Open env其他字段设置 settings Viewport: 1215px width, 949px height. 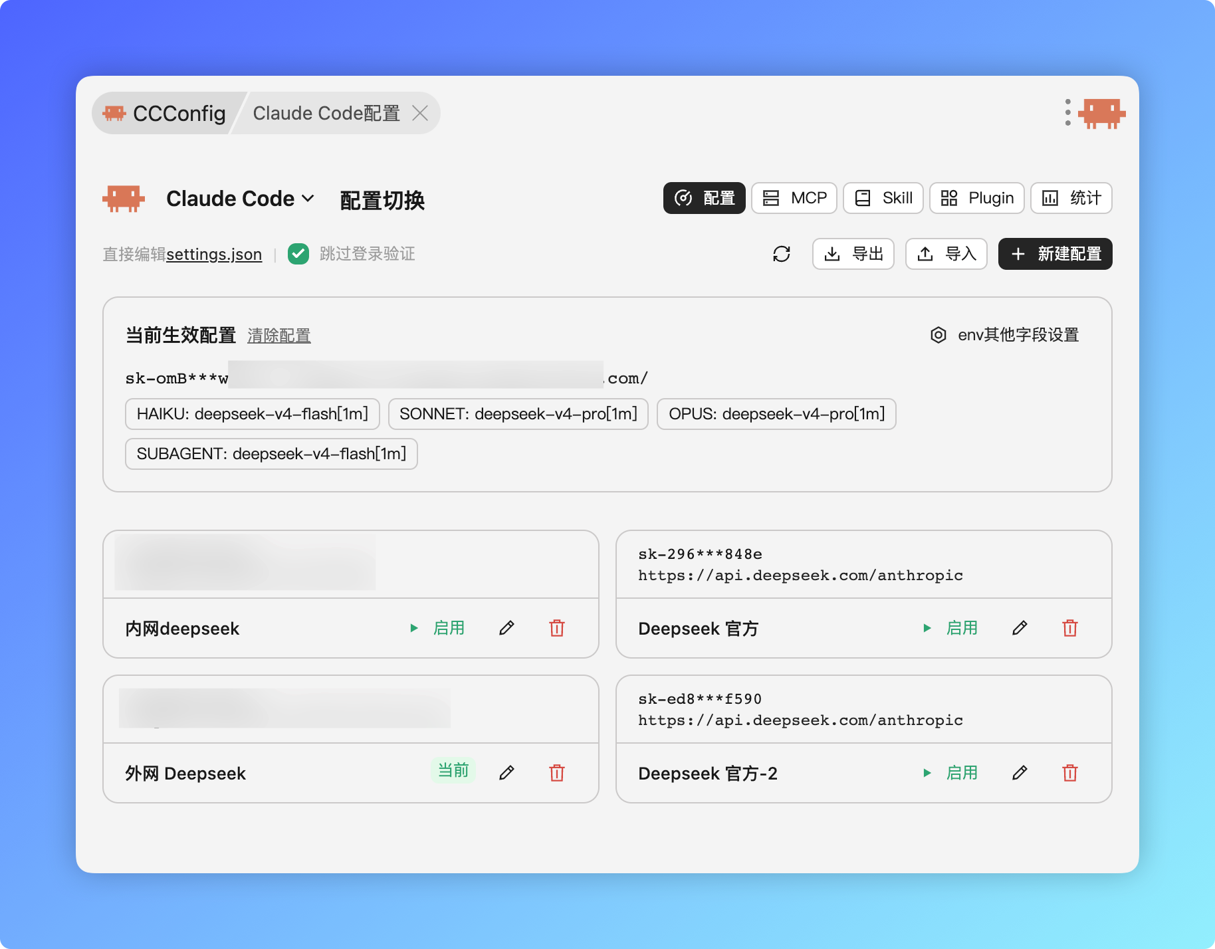pyautogui.click(x=1005, y=335)
